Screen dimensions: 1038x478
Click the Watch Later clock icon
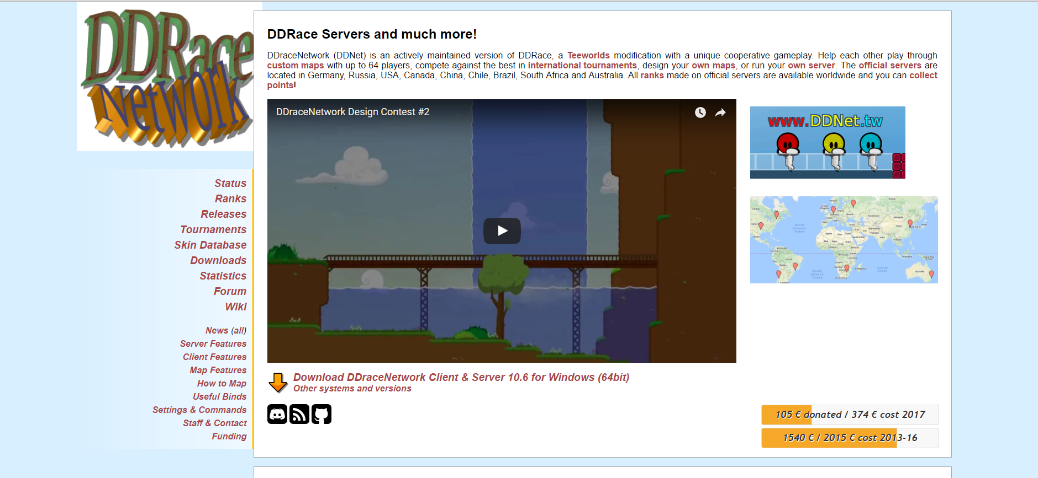[700, 112]
